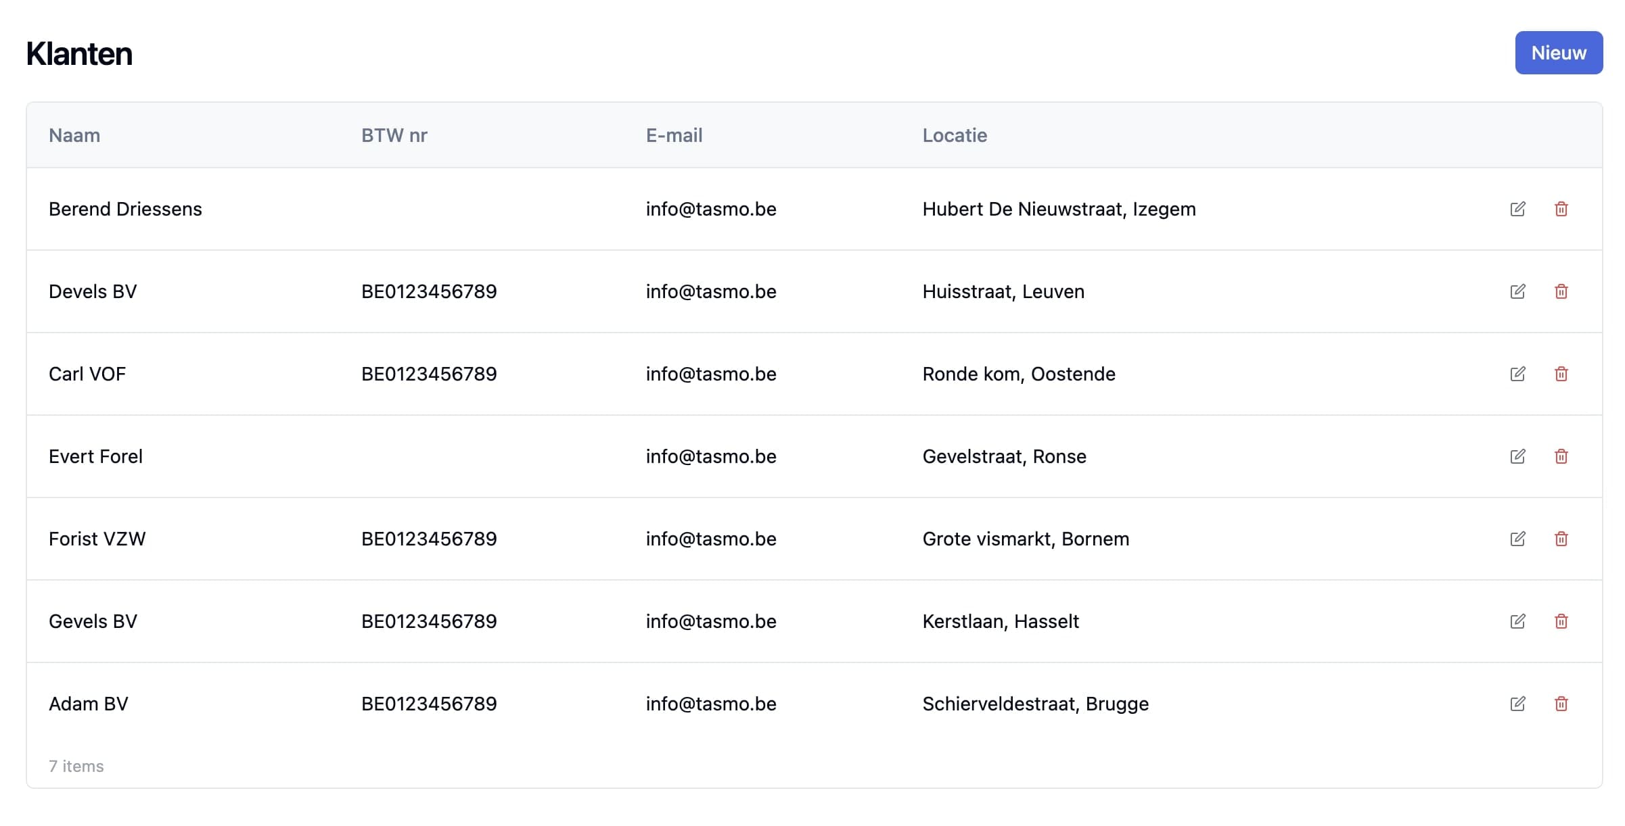Edit the Adam BV record
Image resolution: width=1625 pixels, height=826 pixels.
(x=1517, y=704)
